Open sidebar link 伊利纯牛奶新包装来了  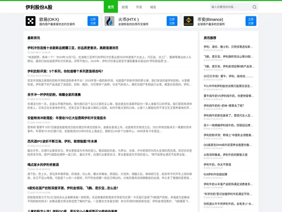(x=228, y=115)
